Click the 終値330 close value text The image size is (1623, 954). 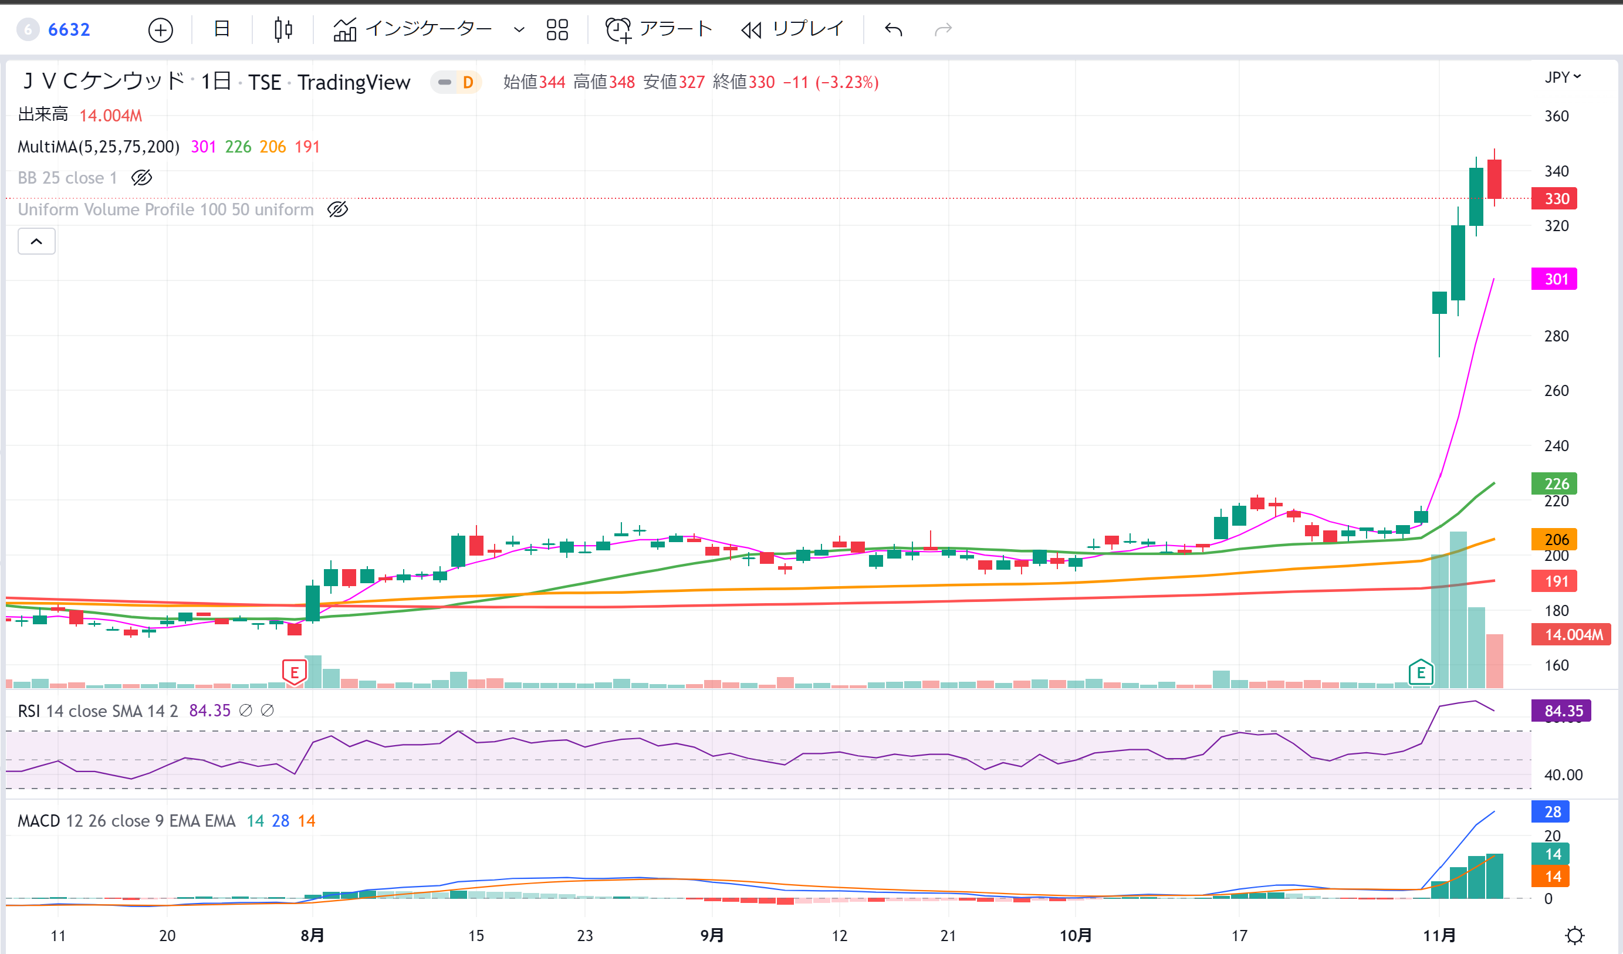point(744,82)
